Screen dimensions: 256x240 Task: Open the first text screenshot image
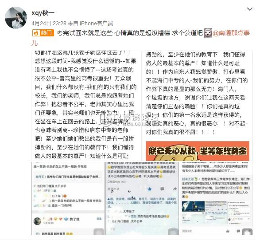tap(86, 106)
